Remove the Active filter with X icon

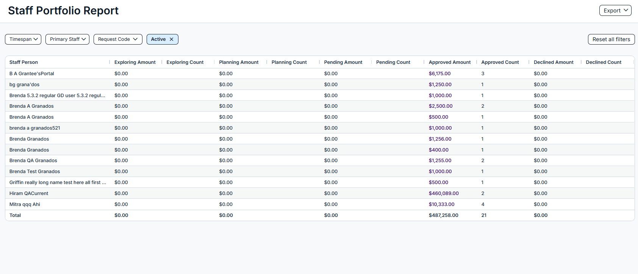coord(171,39)
